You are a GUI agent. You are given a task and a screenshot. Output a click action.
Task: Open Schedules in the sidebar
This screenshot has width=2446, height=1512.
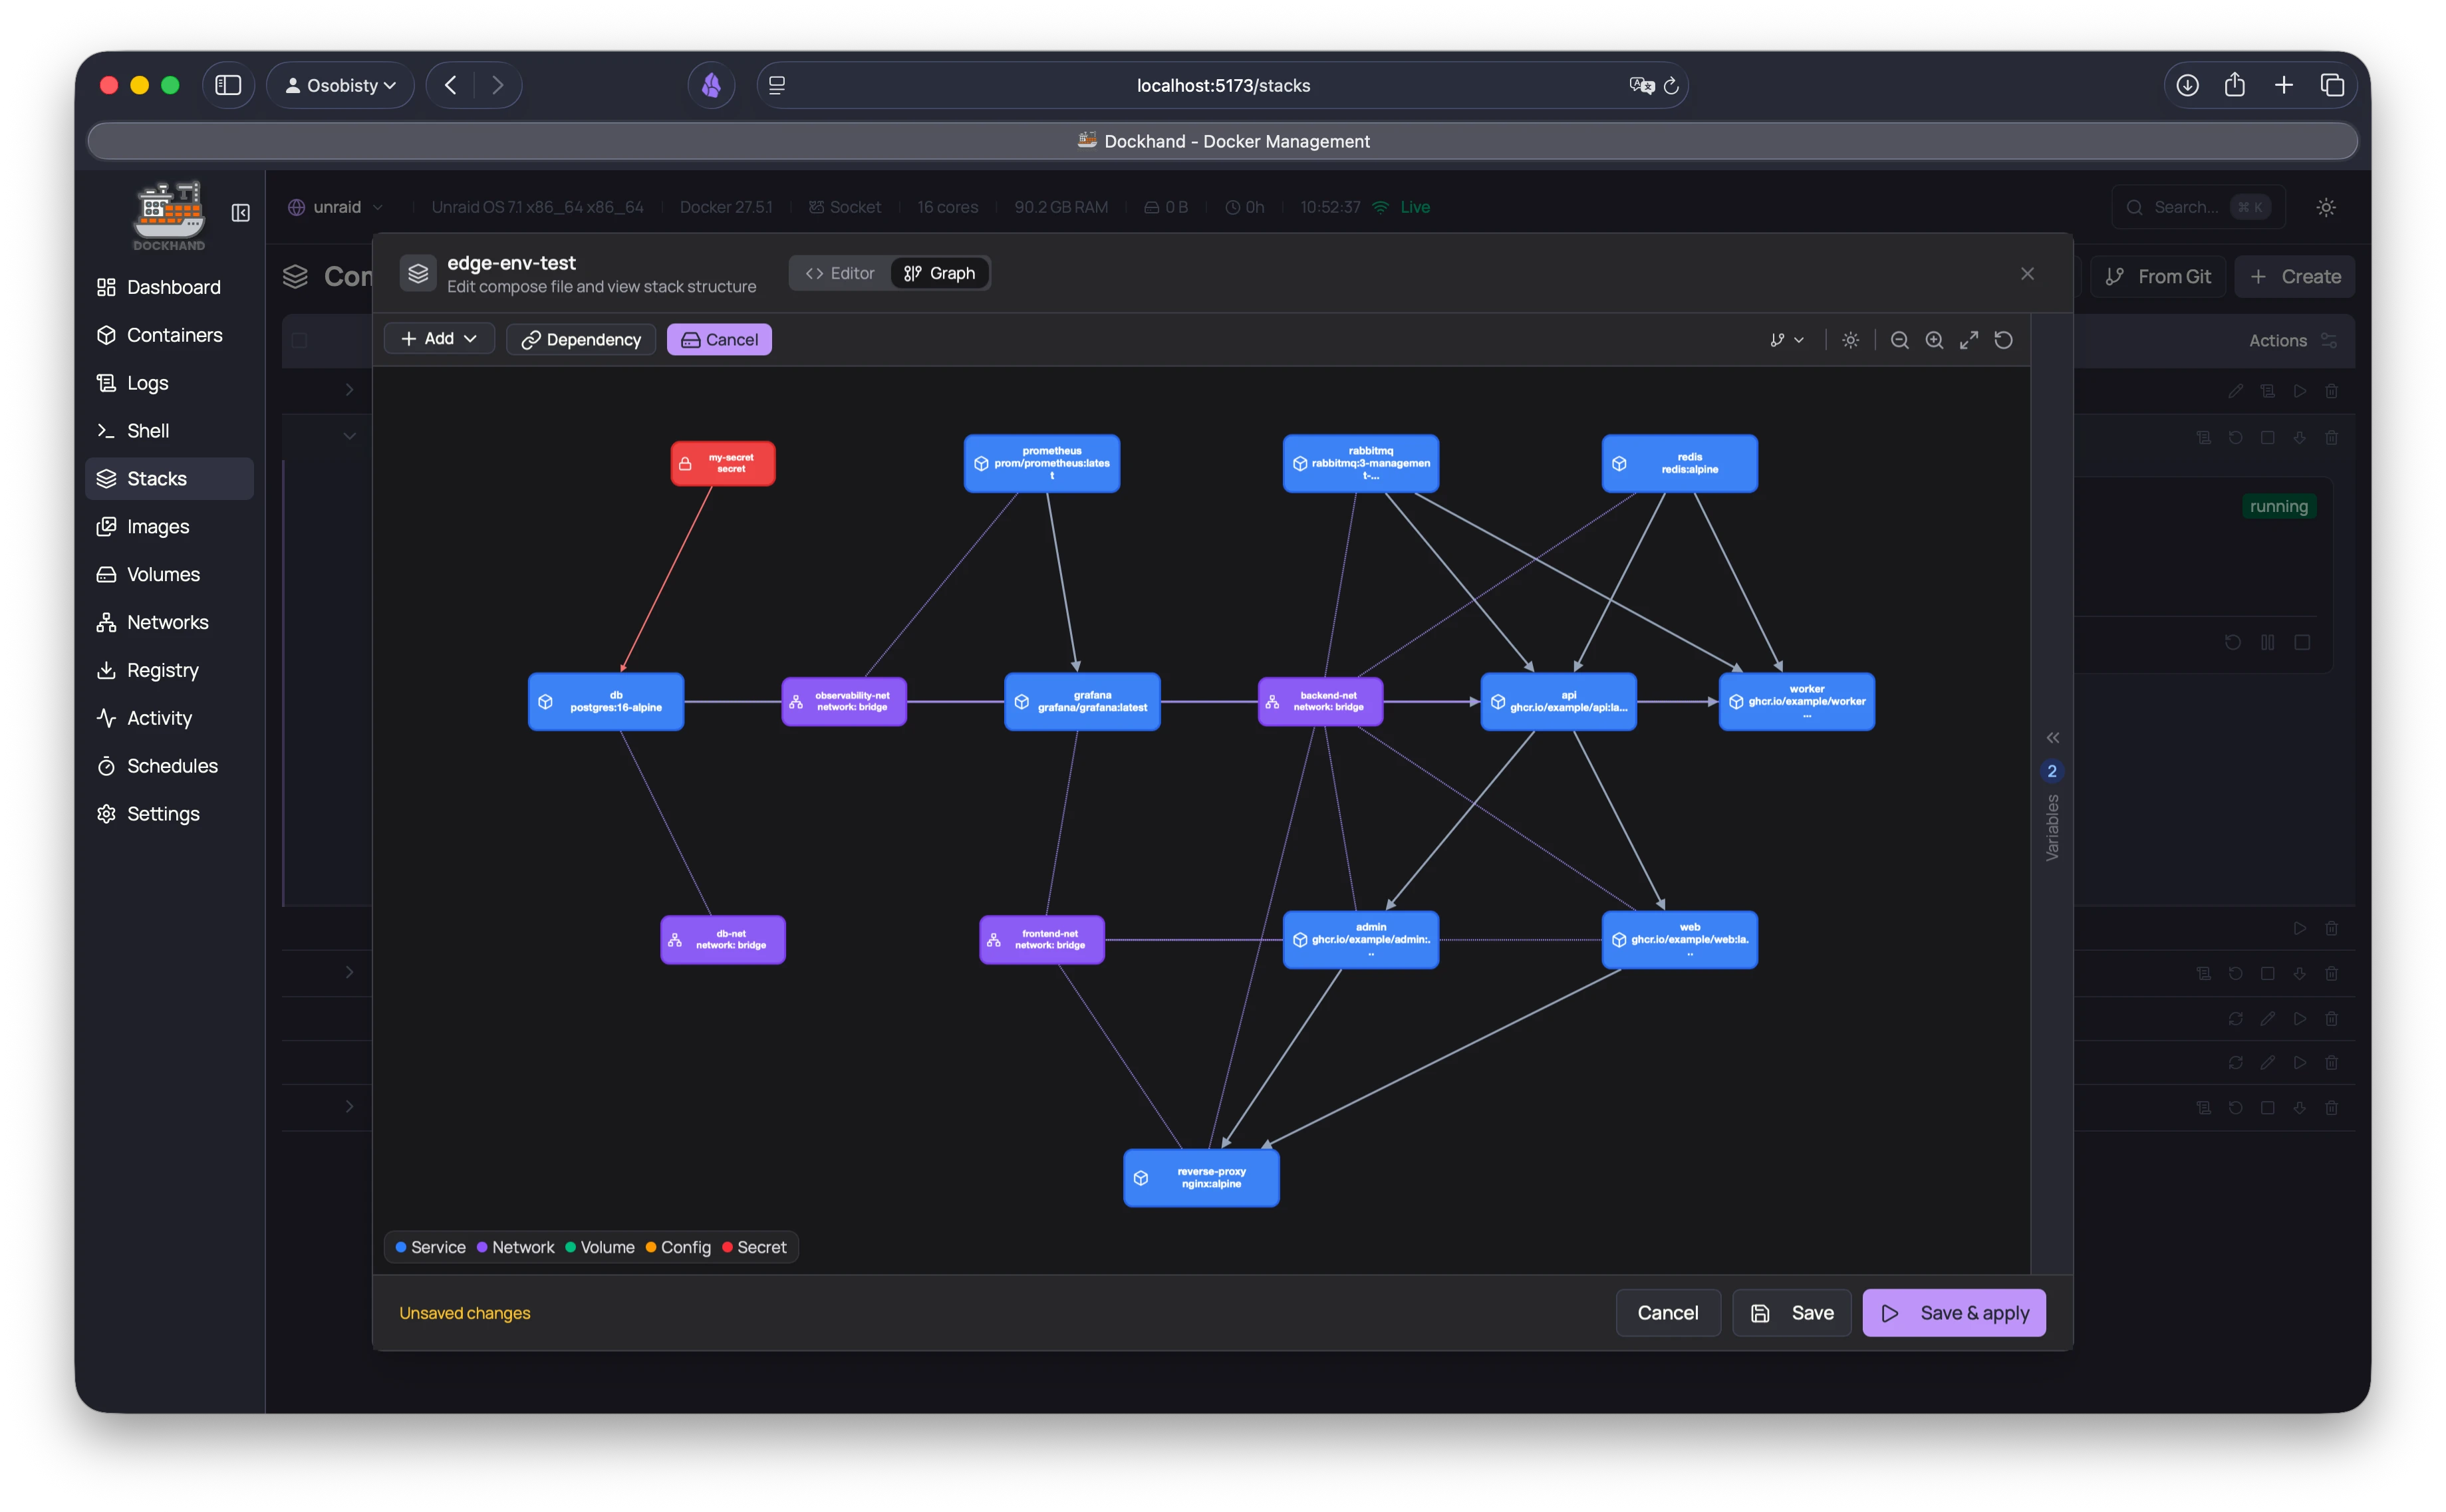(172, 766)
